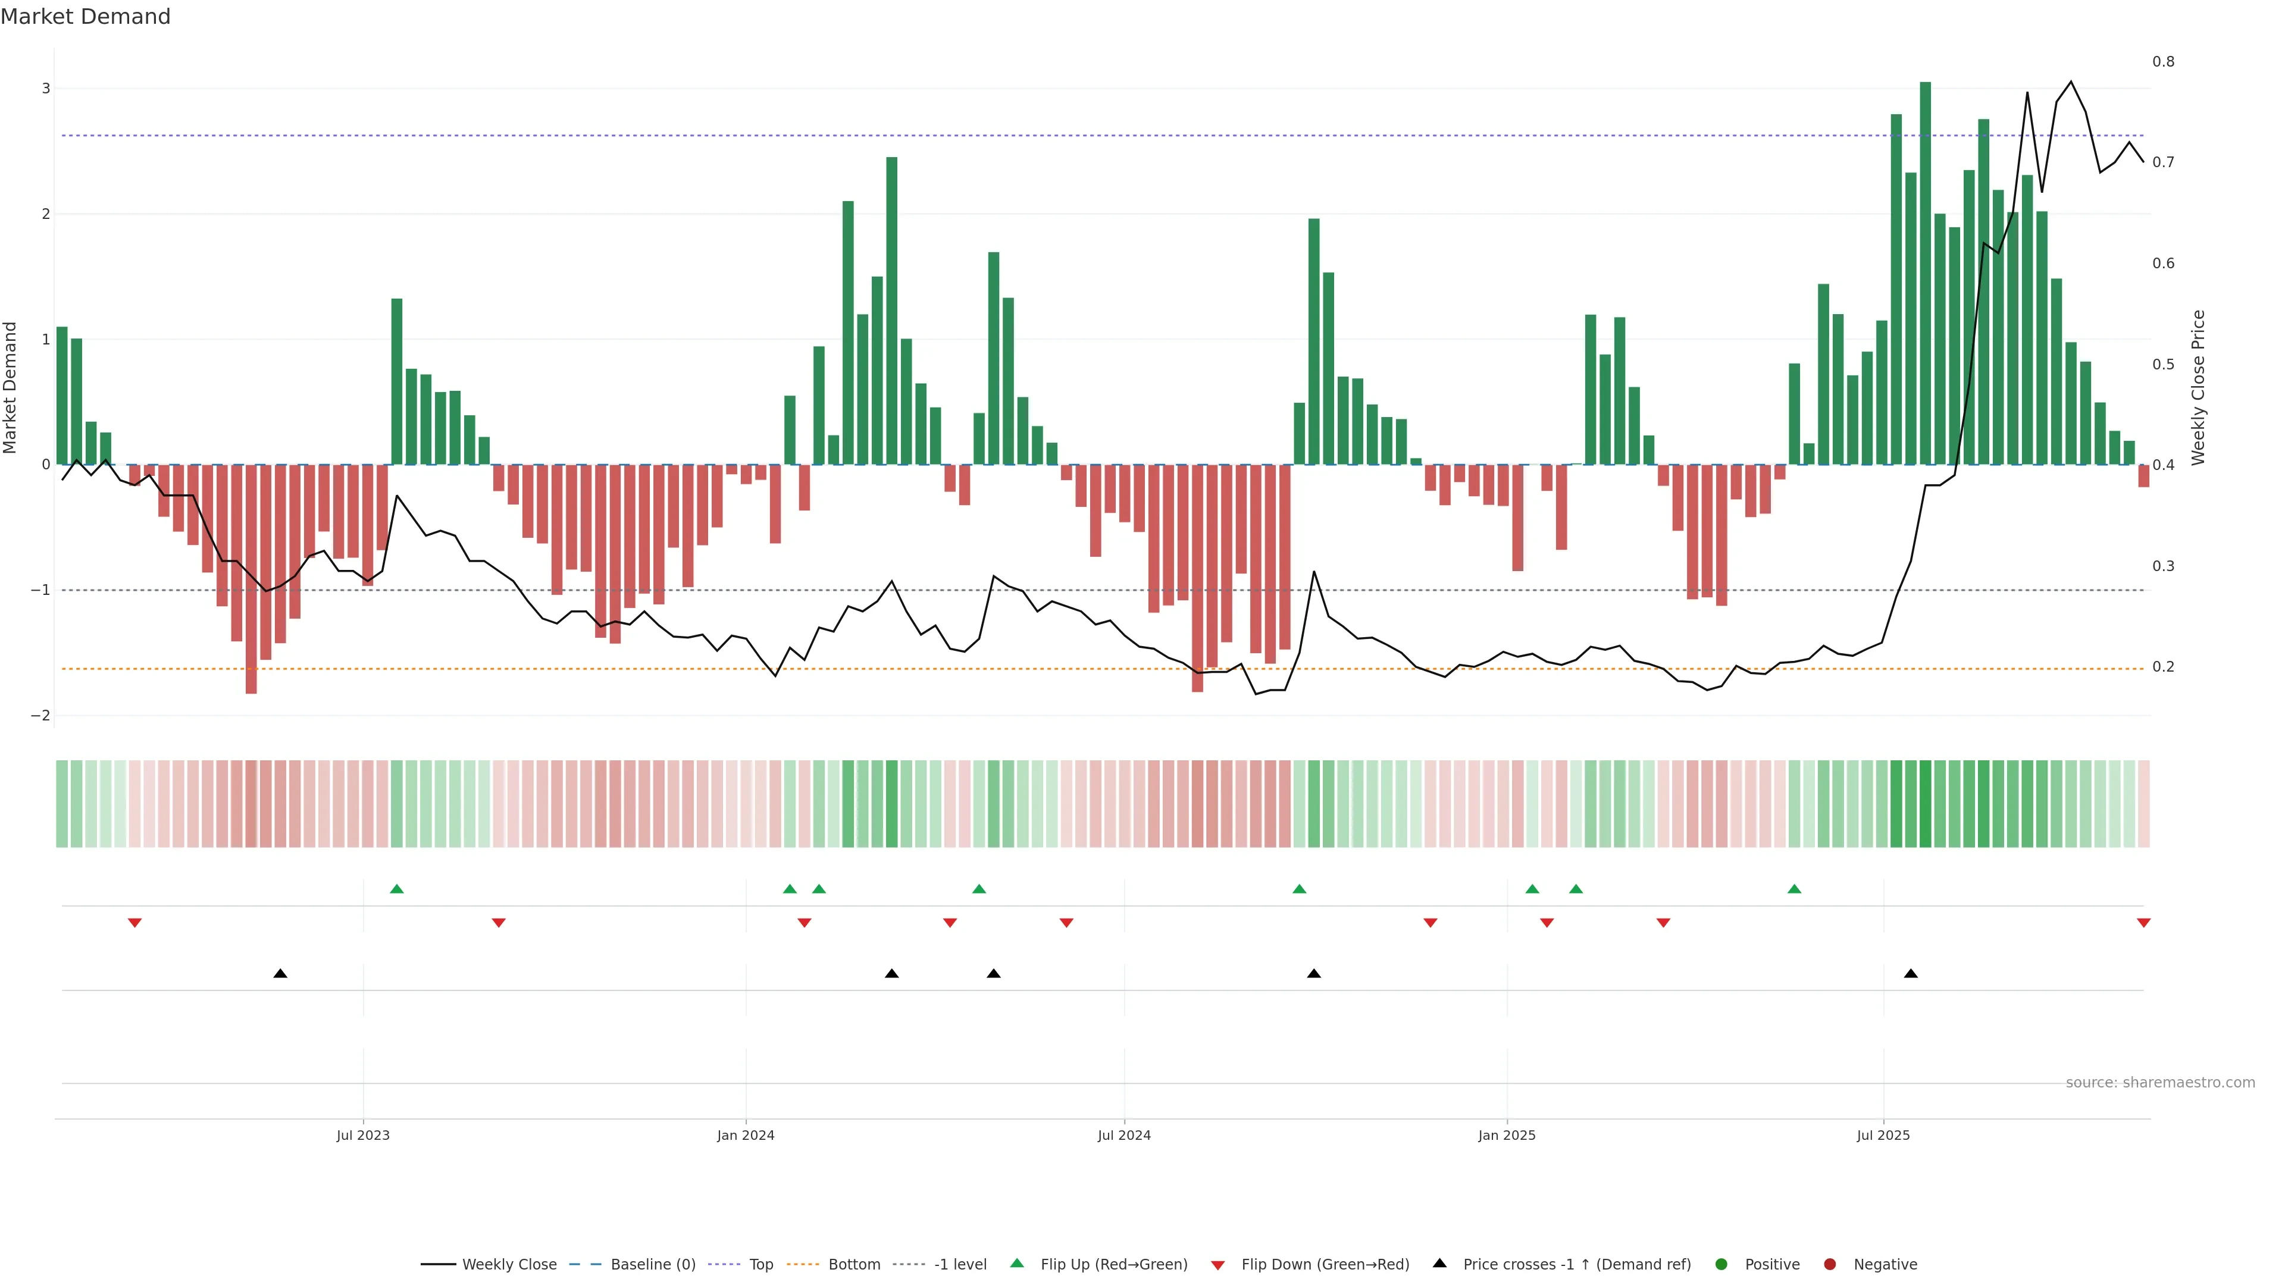Click the -1 level legend item

coord(960,1264)
